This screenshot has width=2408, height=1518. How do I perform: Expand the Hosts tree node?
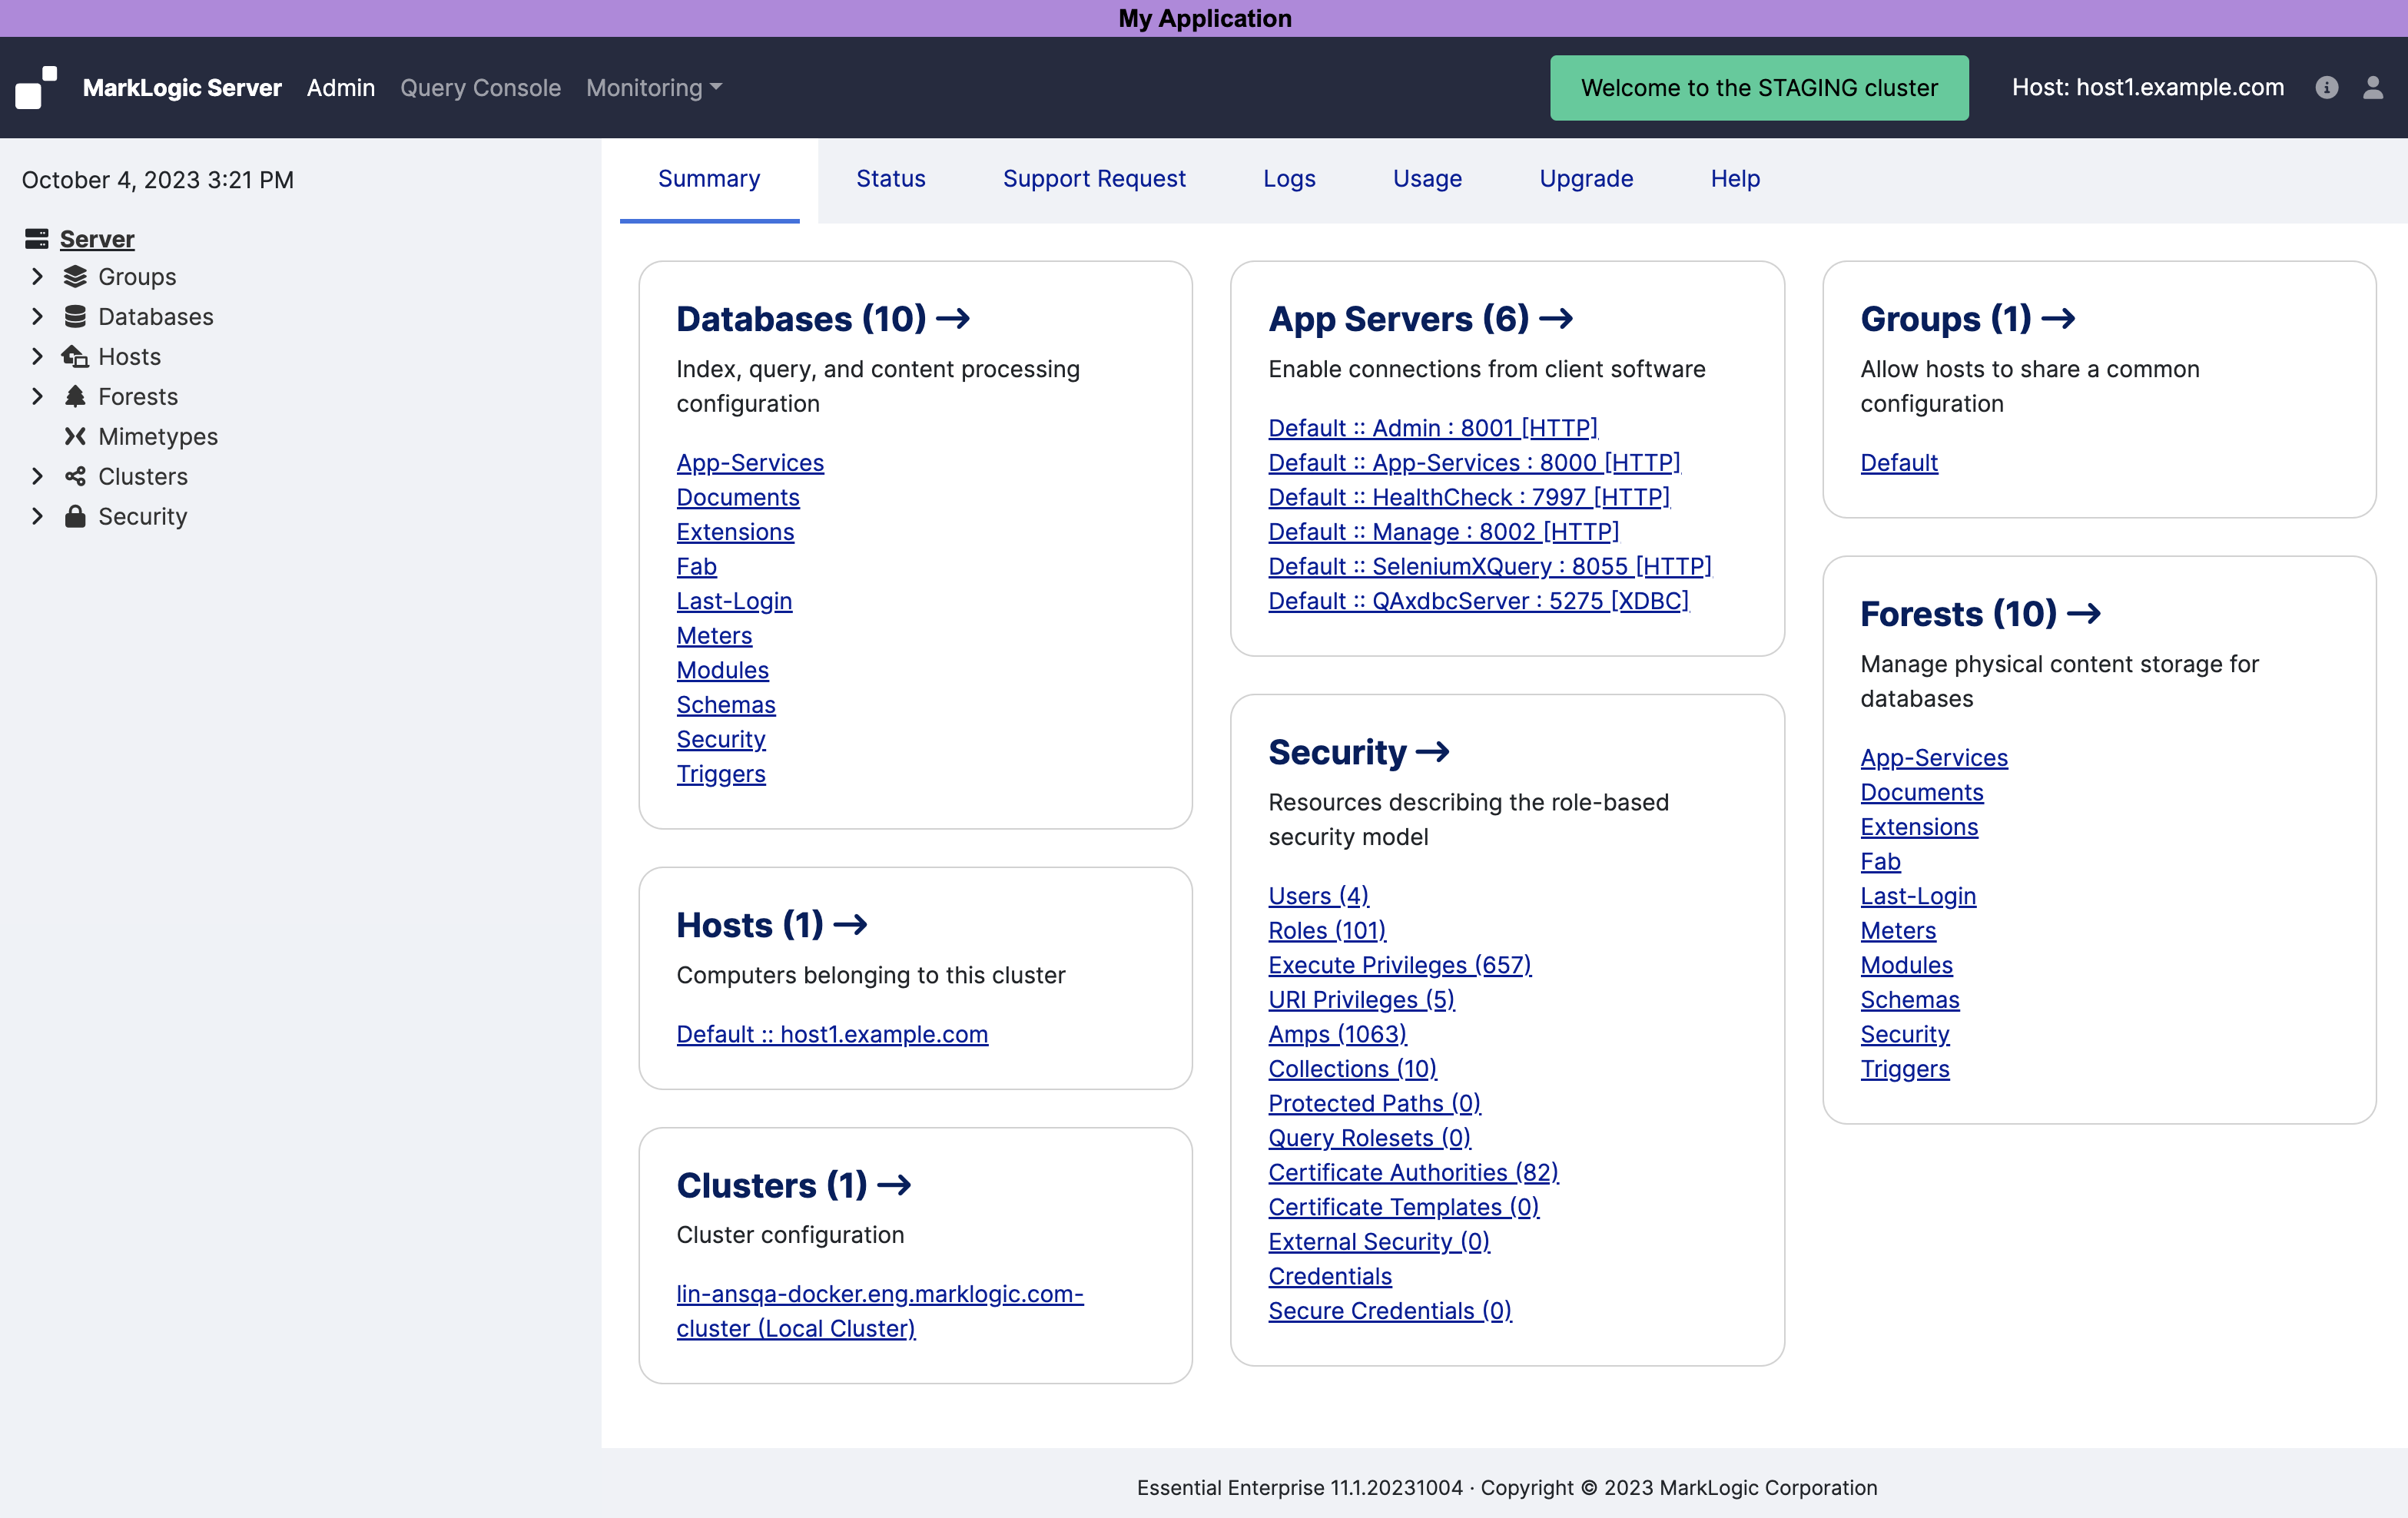(x=37, y=357)
